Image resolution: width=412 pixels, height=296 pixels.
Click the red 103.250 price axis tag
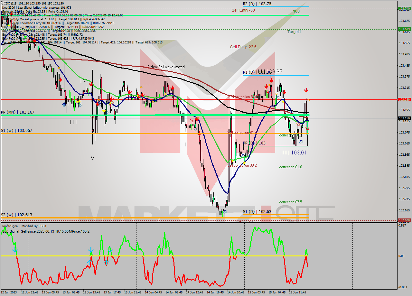tap(404, 100)
